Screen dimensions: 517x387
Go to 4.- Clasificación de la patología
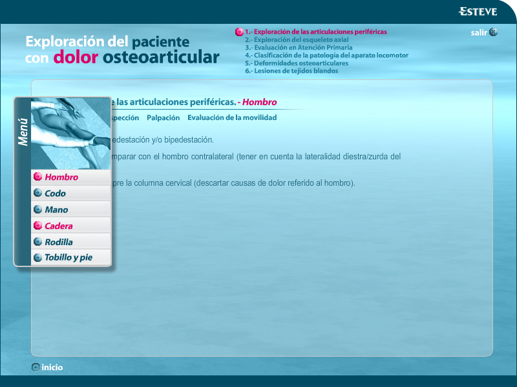327,55
